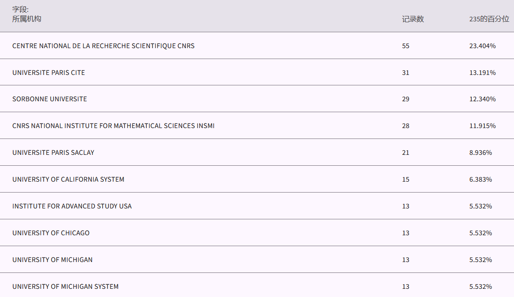
Task: Select the Sorbonne Universite institution name
Action: (50, 99)
